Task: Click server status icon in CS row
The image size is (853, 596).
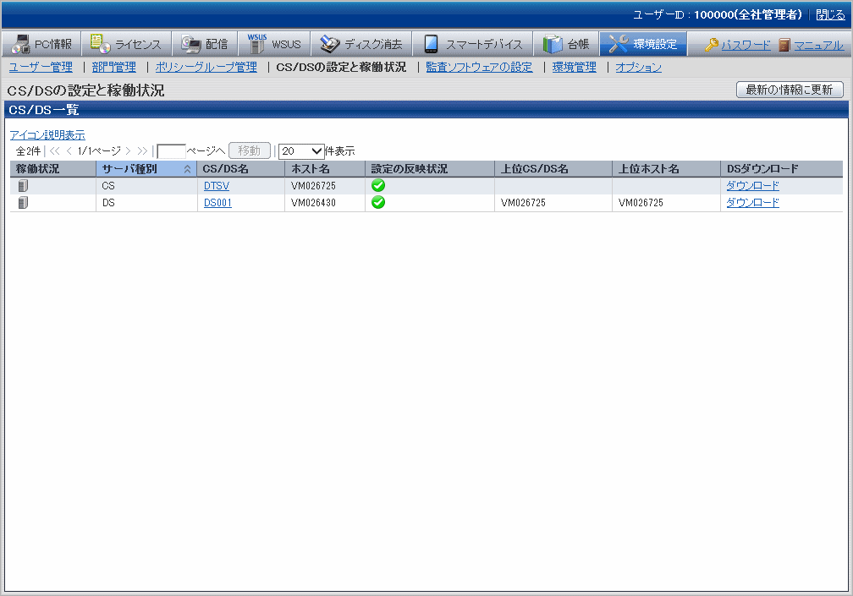Action: [x=23, y=186]
